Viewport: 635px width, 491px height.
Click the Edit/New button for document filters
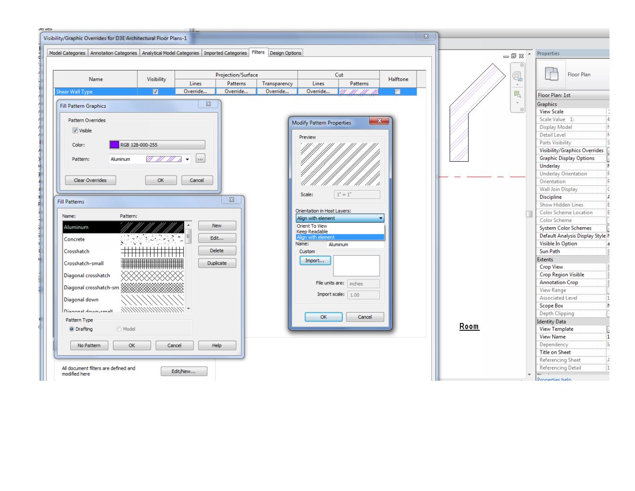[x=184, y=371]
